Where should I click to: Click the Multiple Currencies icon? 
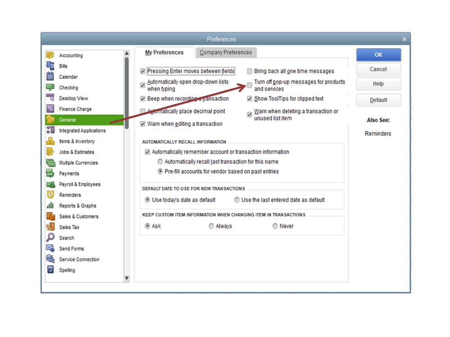(x=50, y=162)
